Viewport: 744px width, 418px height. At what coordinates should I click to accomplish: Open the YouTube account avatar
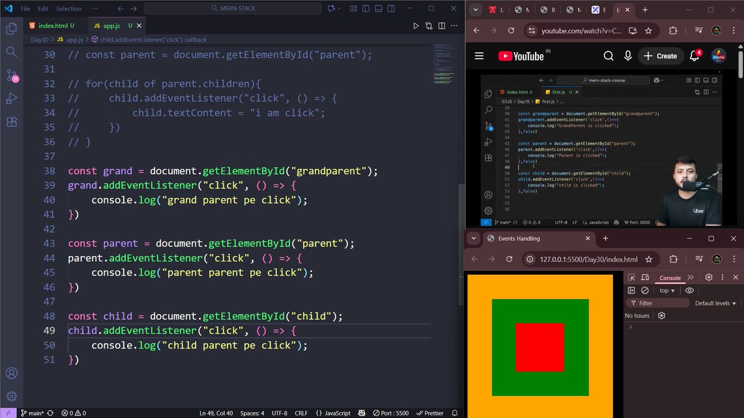click(718, 56)
